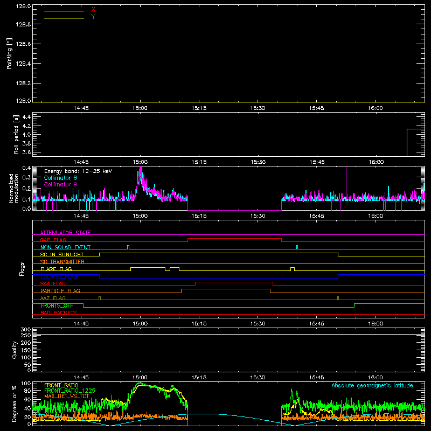Click the tall magenta Collimator 9 spike
This screenshot has width=431, height=431.
346,182
